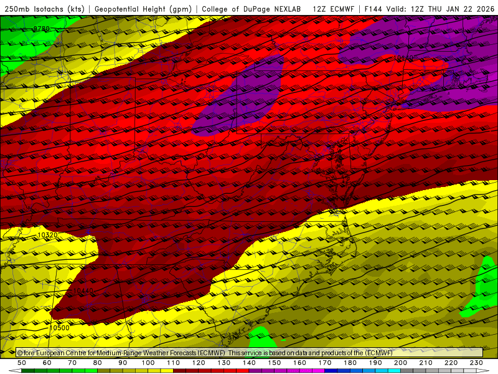The height and width of the screenshot is (374, 498).
Task: Click the 70 knot legend label
Action: point(72,363)
